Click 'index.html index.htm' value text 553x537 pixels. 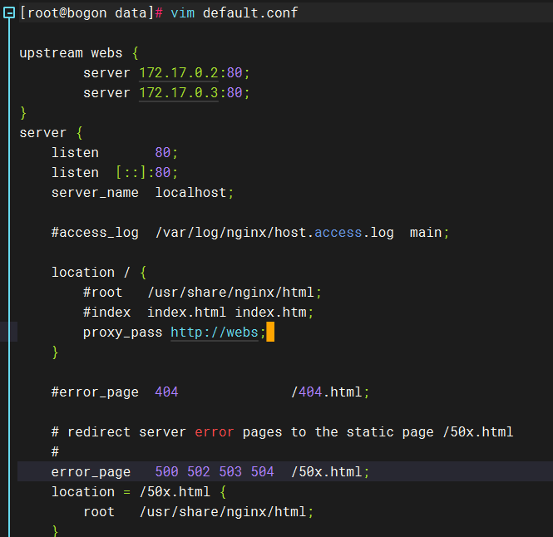click(227, 313)
